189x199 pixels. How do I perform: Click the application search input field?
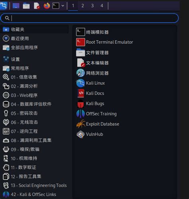click(90, 18)
